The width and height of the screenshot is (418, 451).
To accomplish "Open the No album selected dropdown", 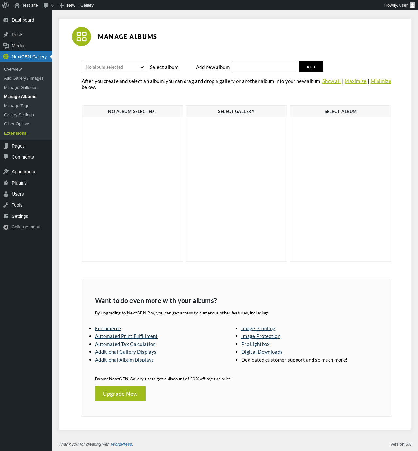I will (x=115, y=67).
